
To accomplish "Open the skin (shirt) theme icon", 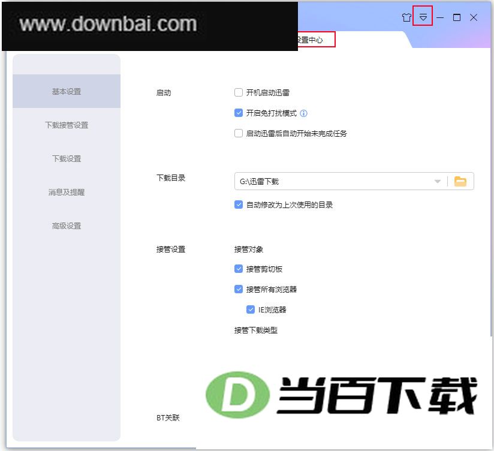I will 406,17.
